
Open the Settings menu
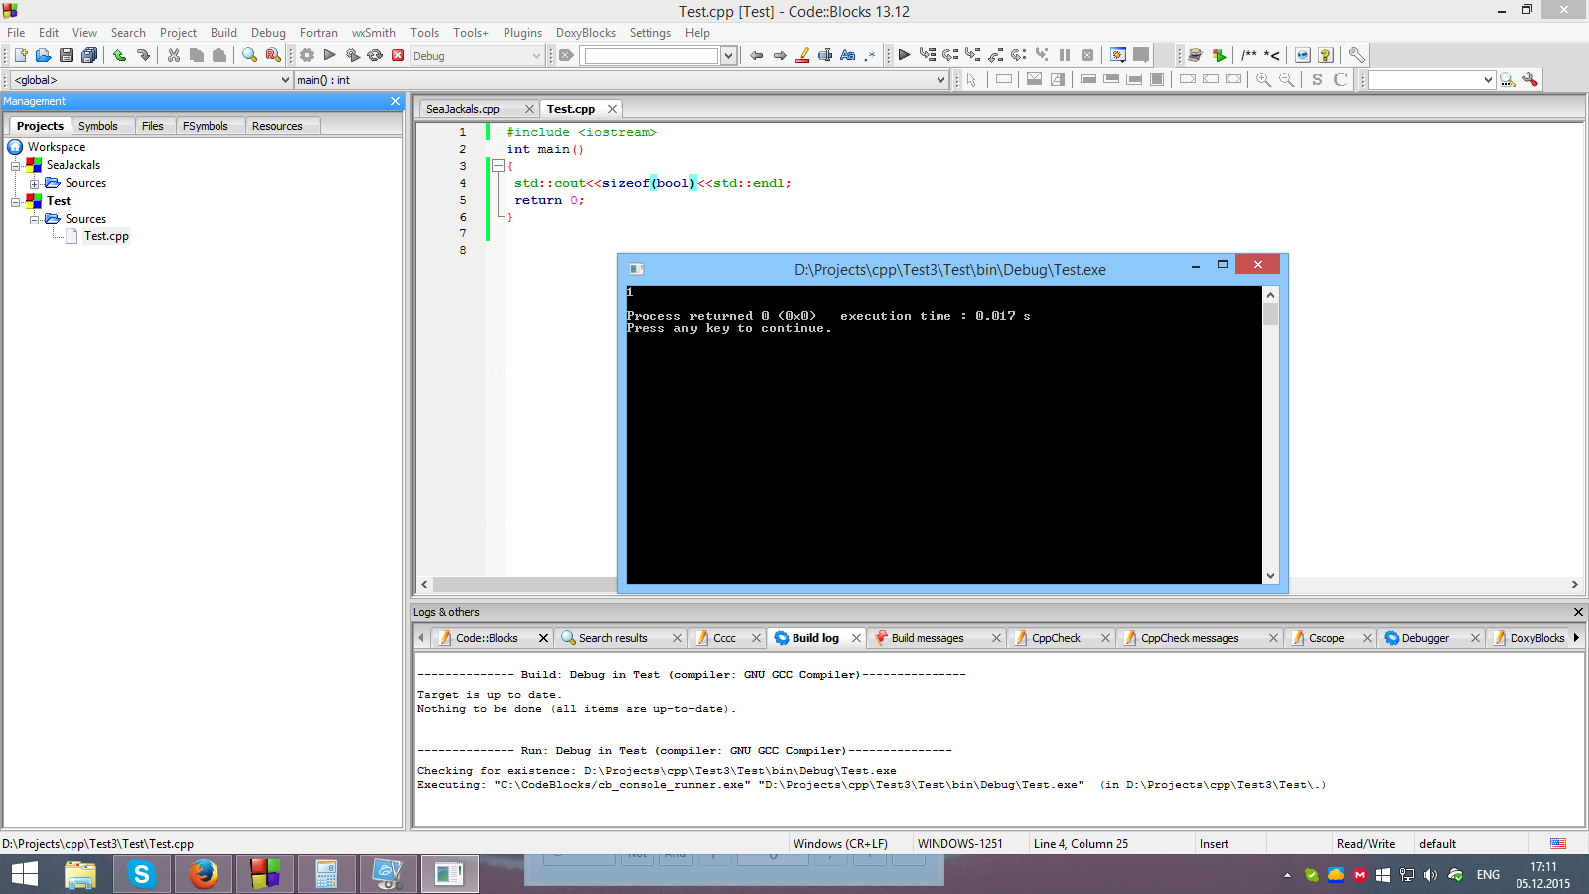pos(650,33)
